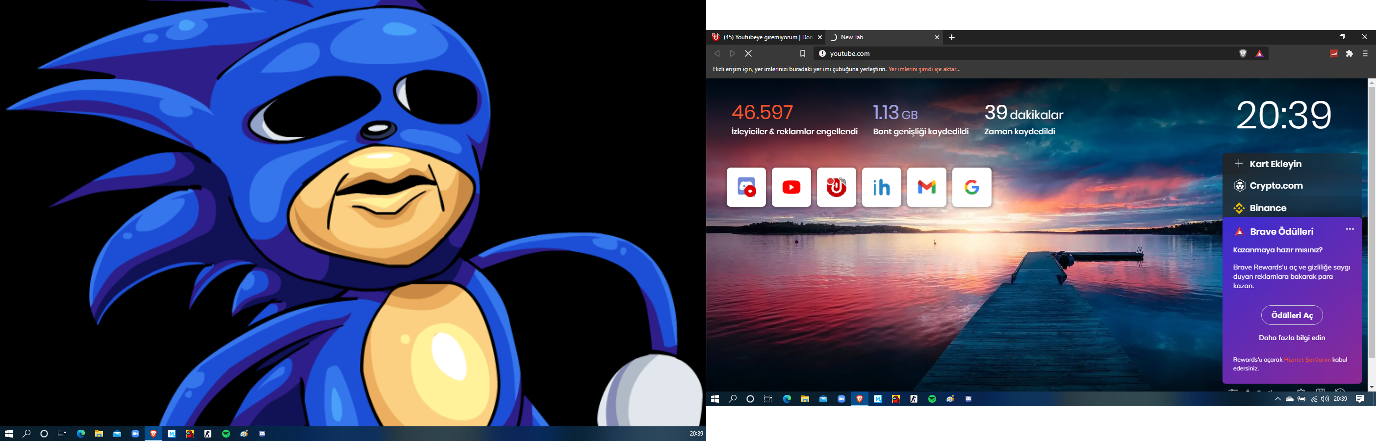Switch to the Youtubeye giremiyorum tab
1376x441 pixels.
click(x=766, y=37)
